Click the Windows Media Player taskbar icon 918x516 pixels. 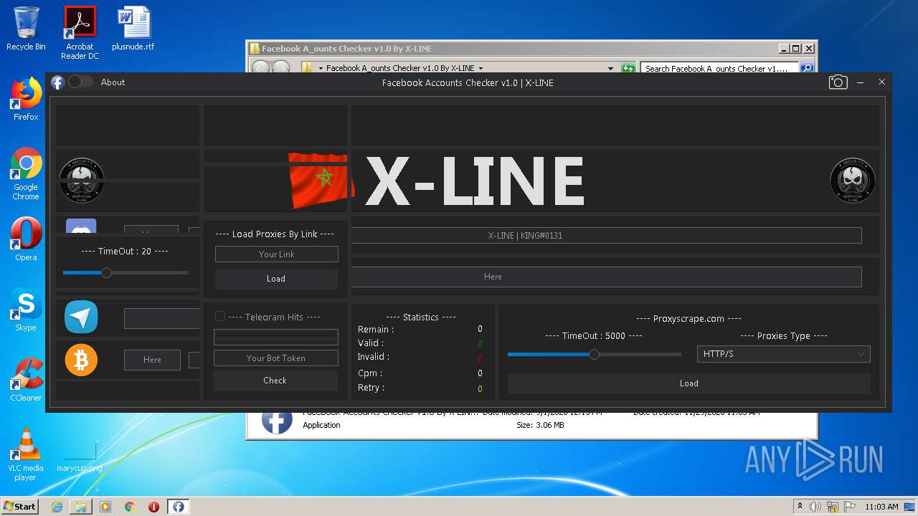pyautogui.click(x=105, y=507)
